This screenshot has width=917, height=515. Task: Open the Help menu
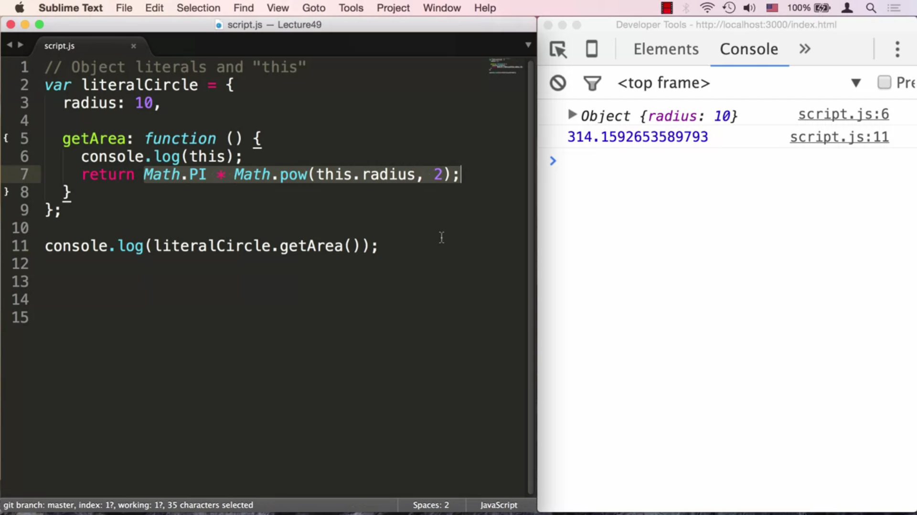point(485,8)
